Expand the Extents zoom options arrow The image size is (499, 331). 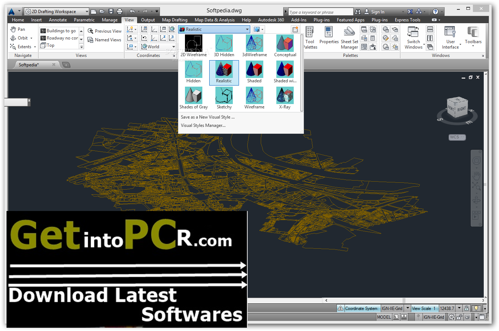[35, 47]
